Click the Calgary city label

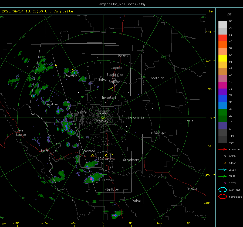click(105, 159)
